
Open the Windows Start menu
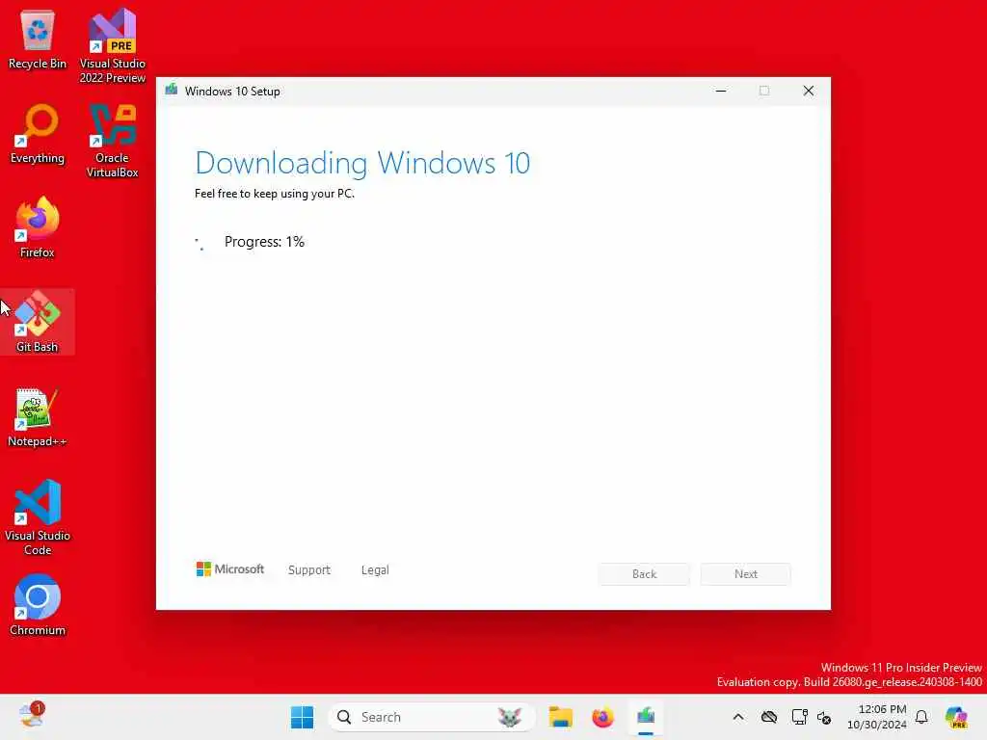coord(302,717)
